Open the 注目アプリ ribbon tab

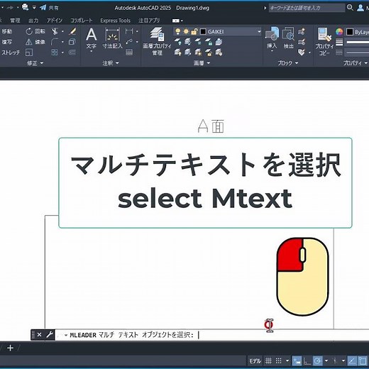(x=149, y=21)
